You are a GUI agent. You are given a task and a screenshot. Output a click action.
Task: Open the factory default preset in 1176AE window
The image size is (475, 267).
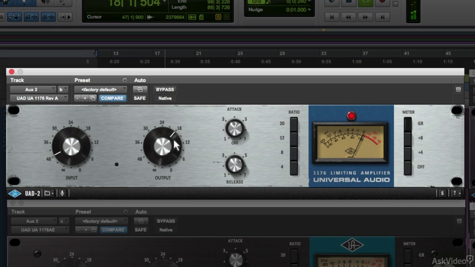(x=102, y=221)
